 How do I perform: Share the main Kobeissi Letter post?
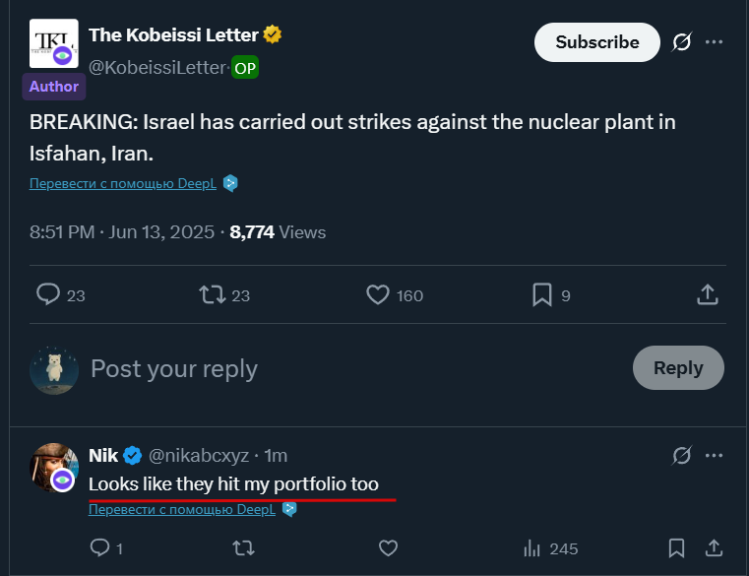[x=708, y=294]
